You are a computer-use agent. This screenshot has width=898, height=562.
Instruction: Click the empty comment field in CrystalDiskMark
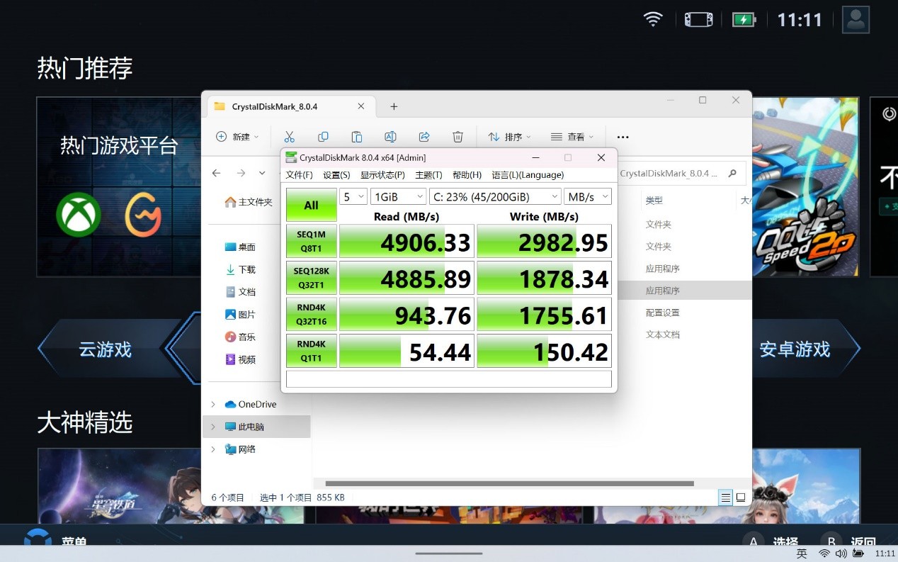tap(449, 379)
